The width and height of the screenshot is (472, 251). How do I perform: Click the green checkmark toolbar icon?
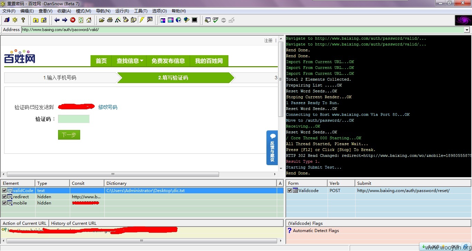216,20
